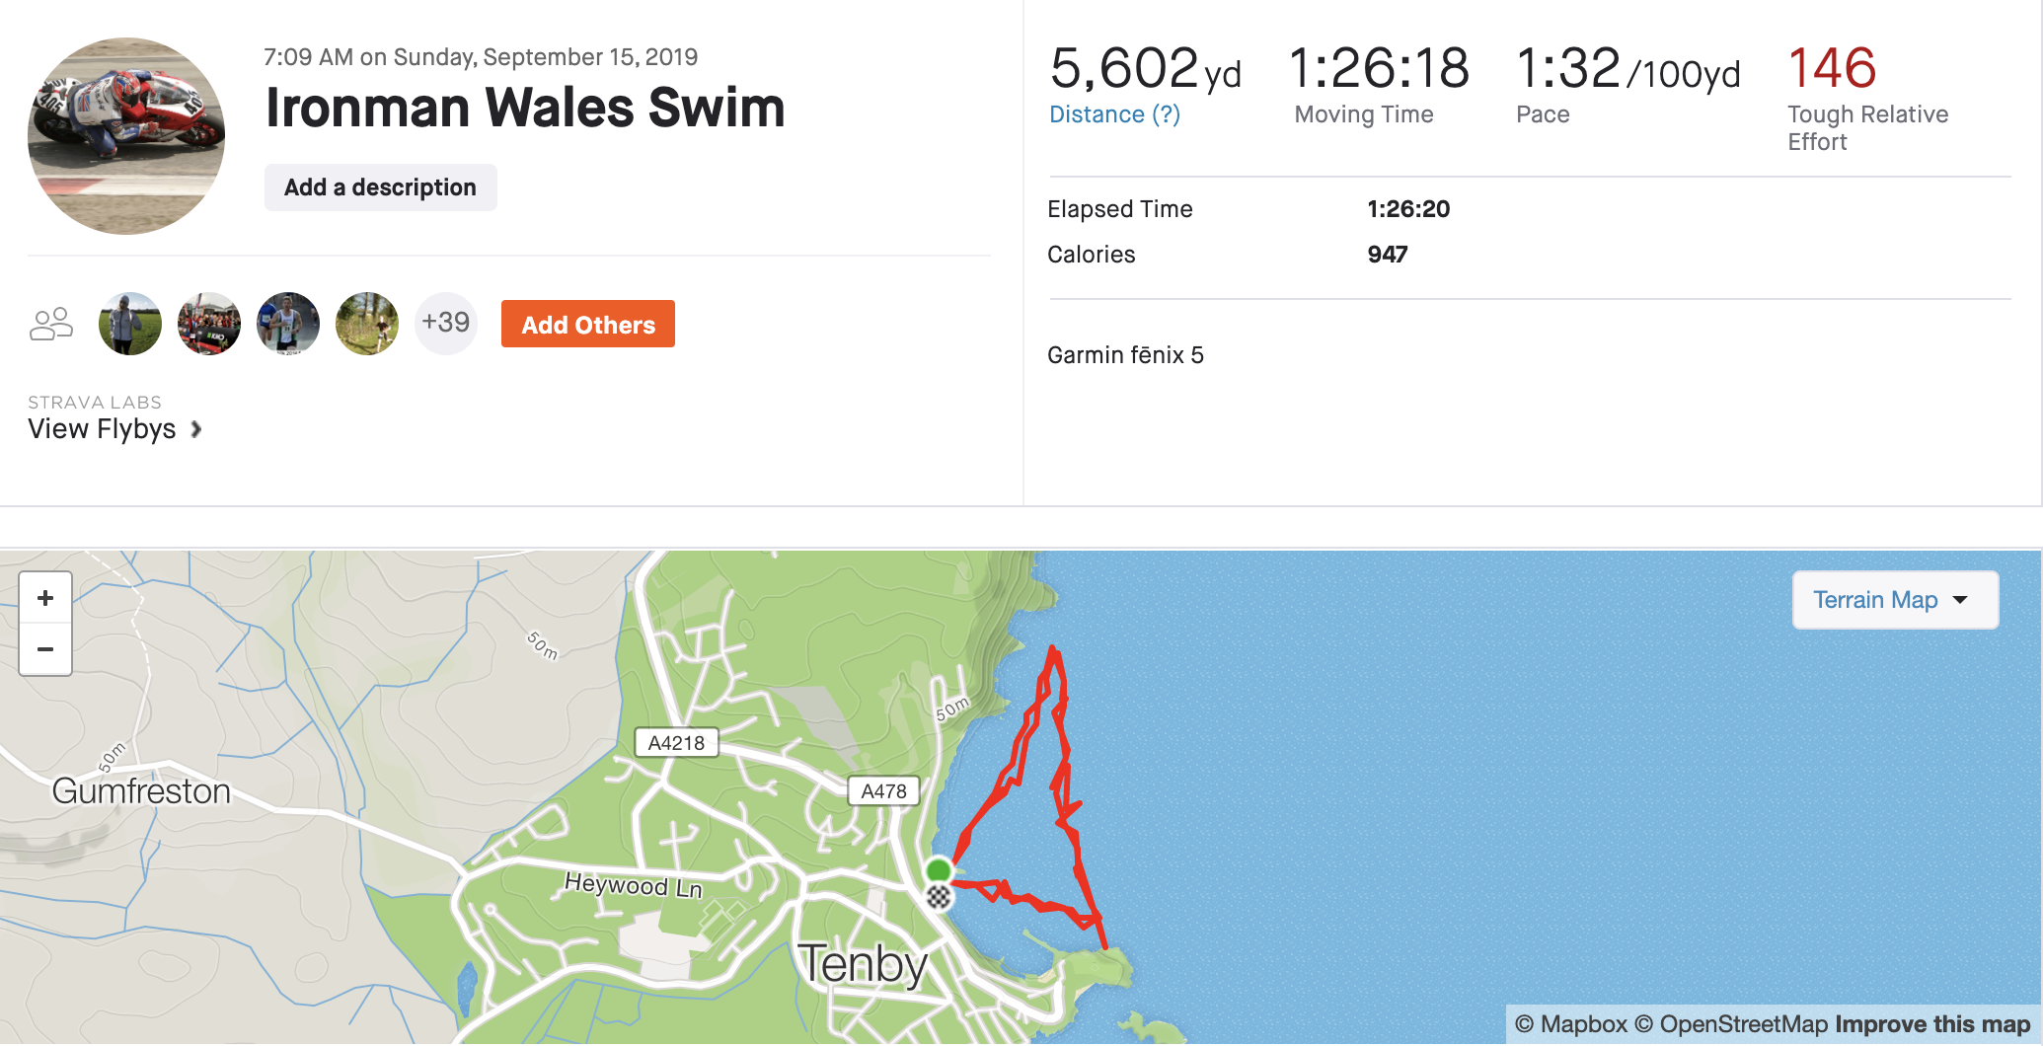Open the first athlete avatar in group
Image resolution: width=2043 pixels, height=1046 pixels.
(x=130, y=324)
